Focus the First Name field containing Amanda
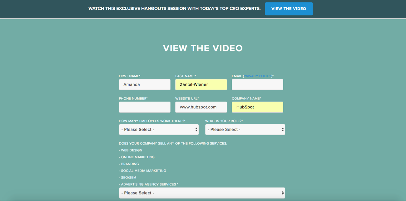Viewport: 406px width, 201px height. (x=145, y=84)
